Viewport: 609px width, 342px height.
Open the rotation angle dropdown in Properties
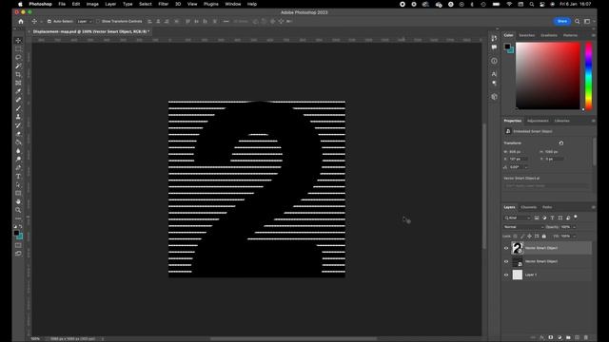pos(526,167)
